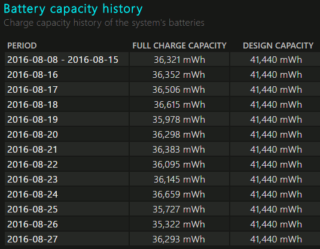The width and height of the screenshot is (320, 249).
Task: Select the 2016-08-20 period cell
Action: point(67,135)
